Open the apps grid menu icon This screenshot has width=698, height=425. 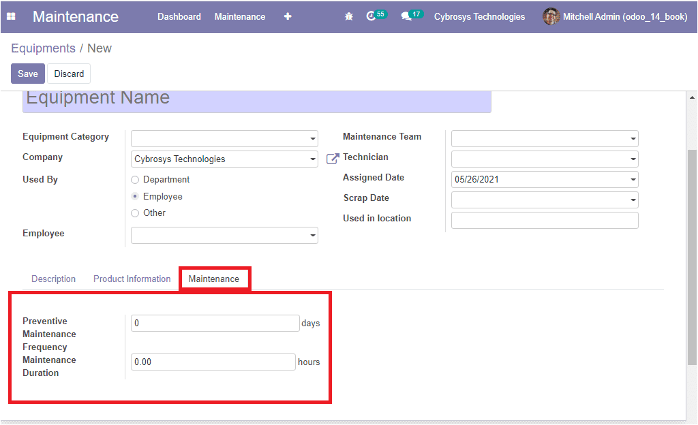pos(11,16)
